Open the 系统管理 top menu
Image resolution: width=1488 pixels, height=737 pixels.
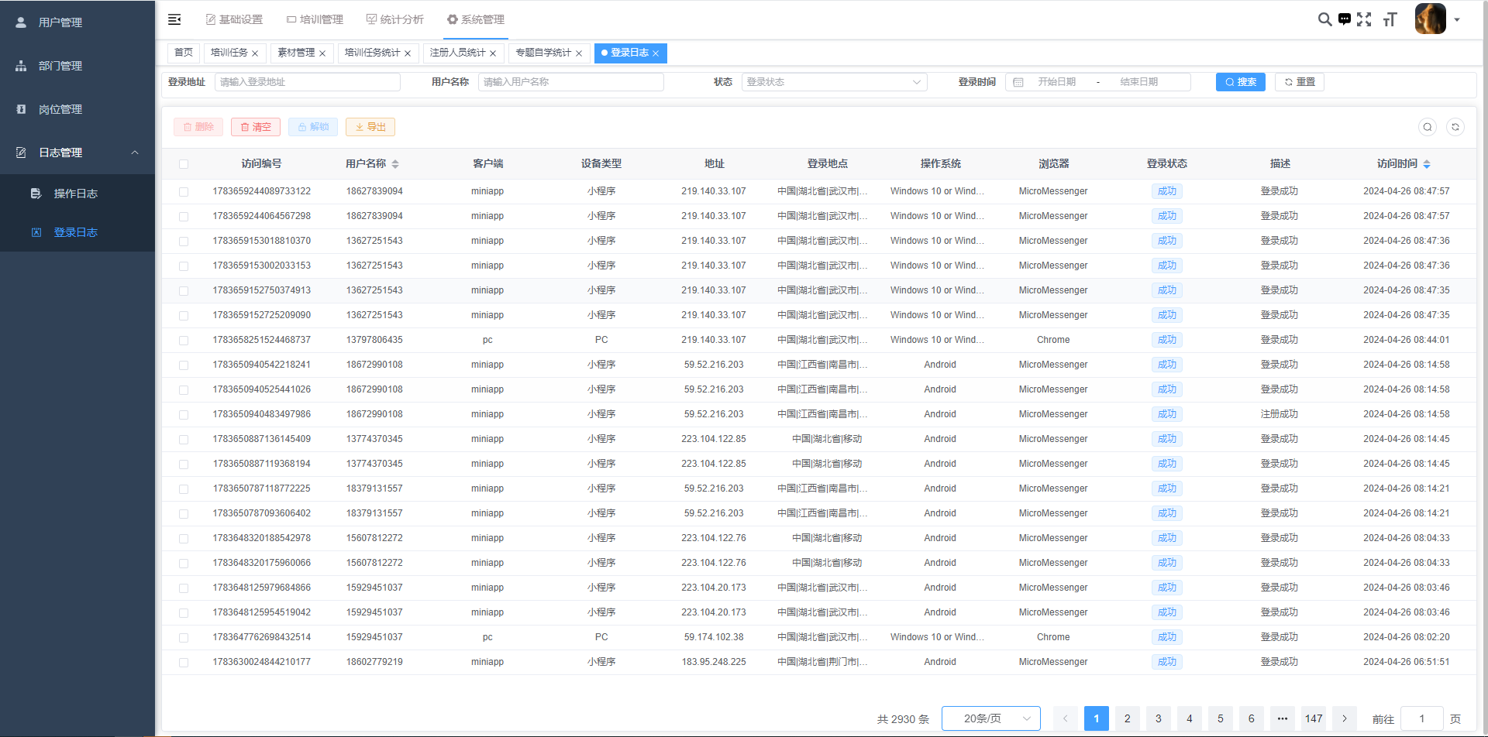[x=476, y=19]
